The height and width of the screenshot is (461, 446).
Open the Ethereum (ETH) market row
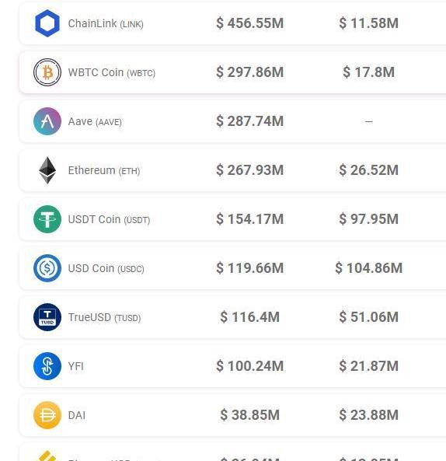coord(232,170)
